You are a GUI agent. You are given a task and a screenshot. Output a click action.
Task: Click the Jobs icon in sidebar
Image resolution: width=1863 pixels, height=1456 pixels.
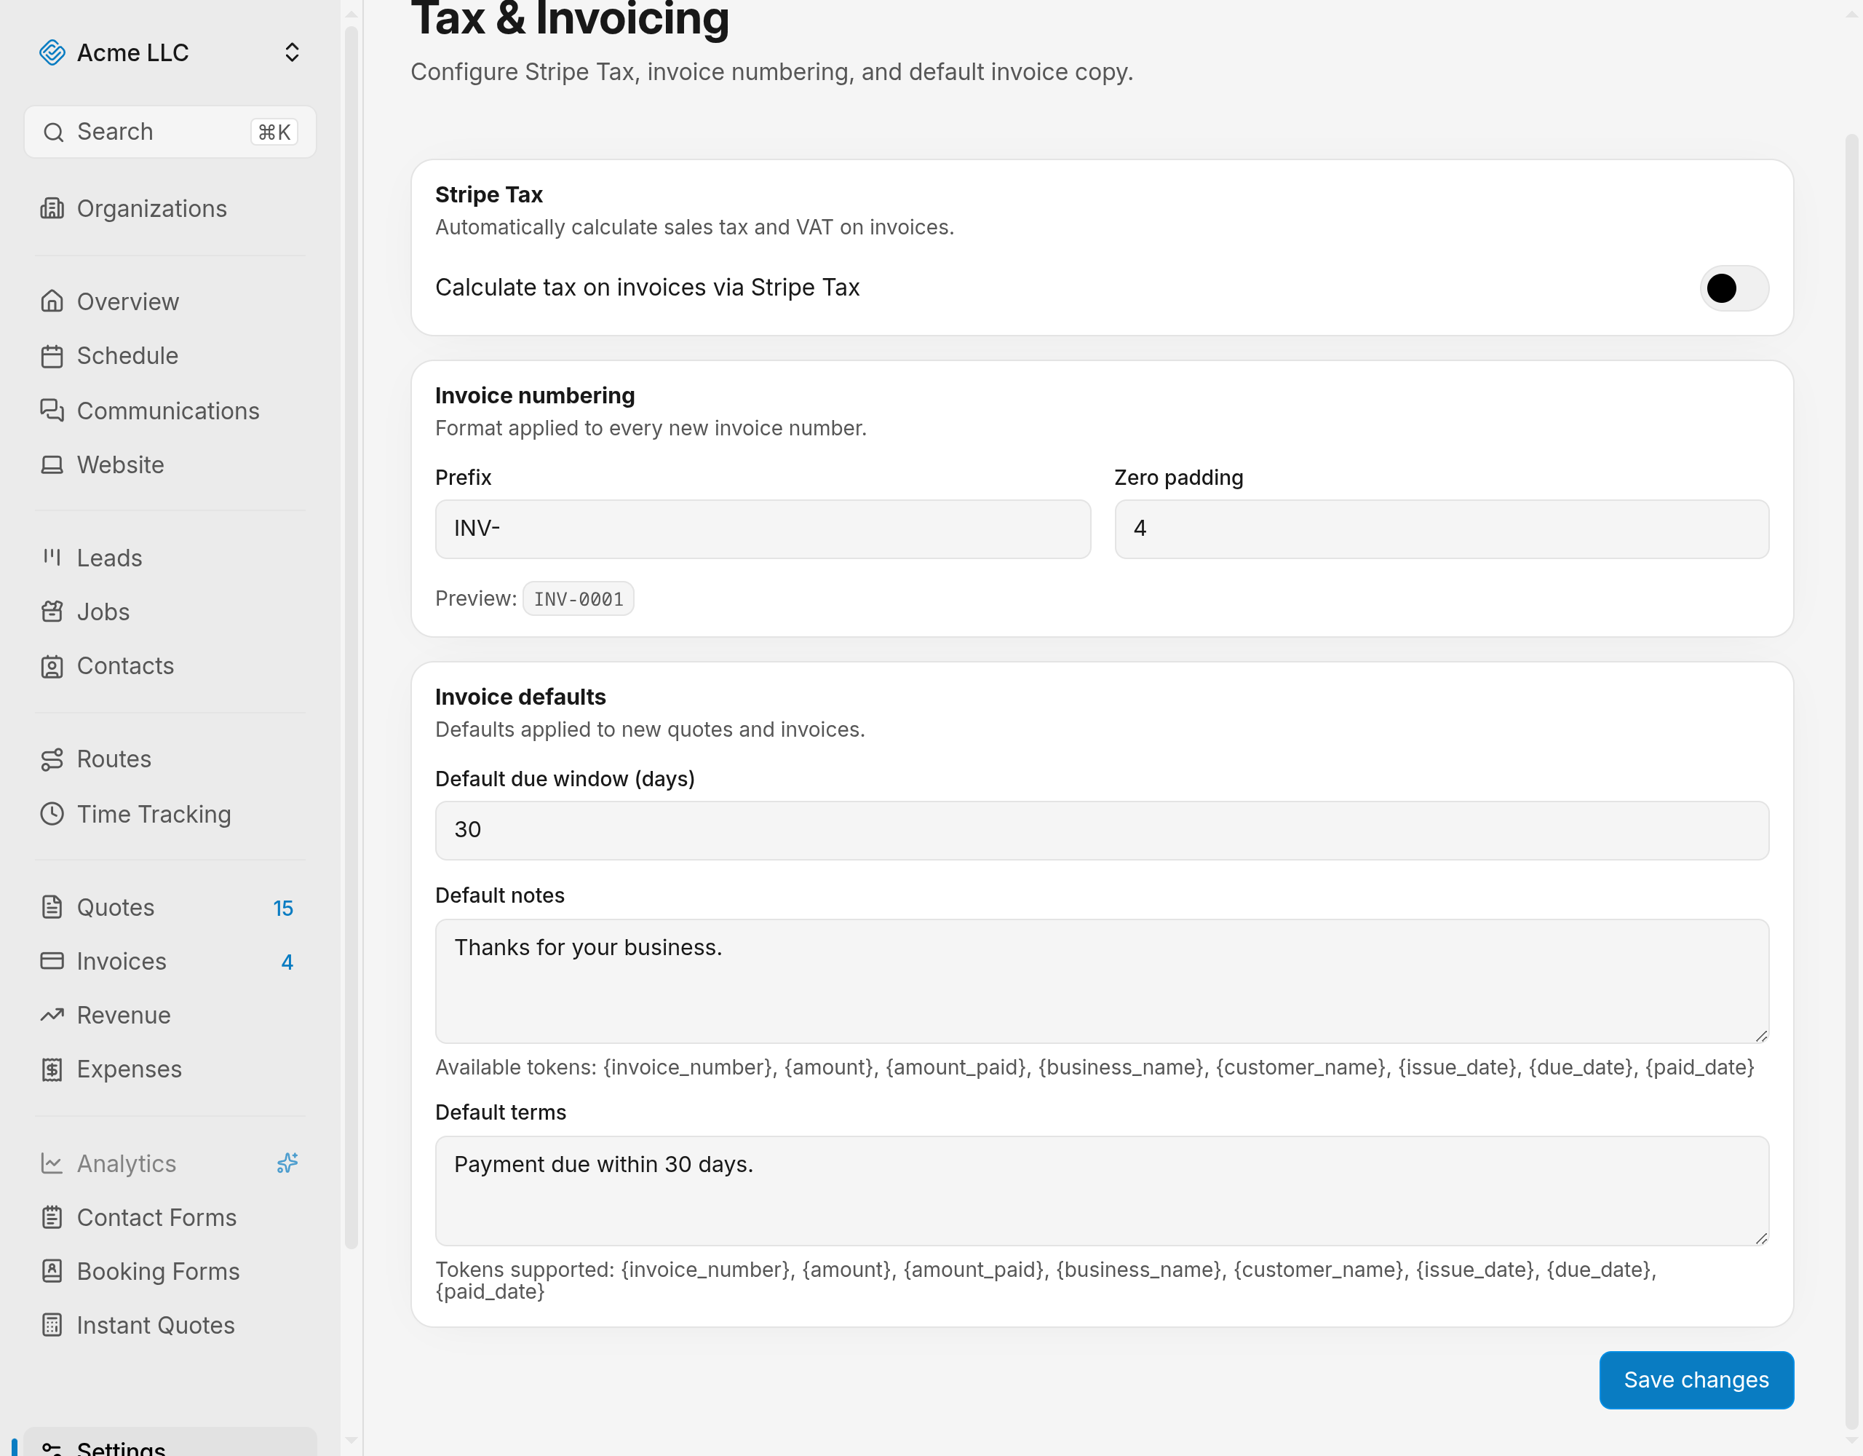click(52, 612)
